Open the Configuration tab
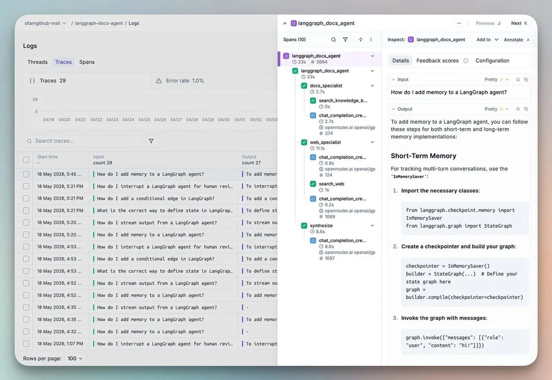Image resolution: width=552 pixels, height=380 pixels. point(492,61)
